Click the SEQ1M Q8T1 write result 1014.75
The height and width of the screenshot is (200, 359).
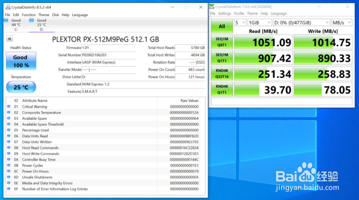pos(323,42)
